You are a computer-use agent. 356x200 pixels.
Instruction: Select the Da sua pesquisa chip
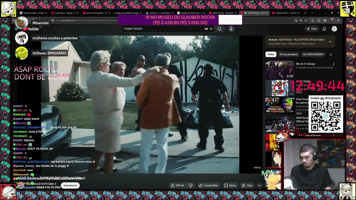click(288, 54)
